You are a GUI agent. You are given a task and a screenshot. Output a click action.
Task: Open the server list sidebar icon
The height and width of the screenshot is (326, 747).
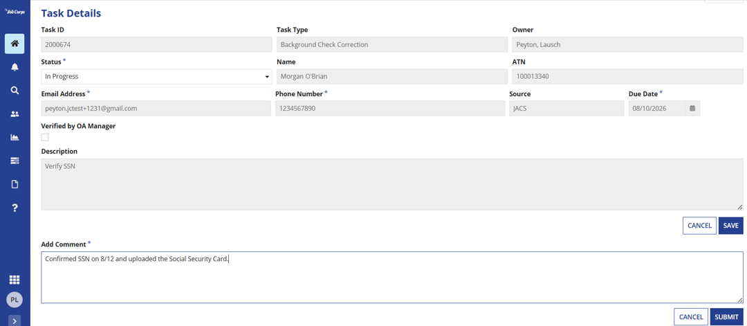click(x=15, y=161)
